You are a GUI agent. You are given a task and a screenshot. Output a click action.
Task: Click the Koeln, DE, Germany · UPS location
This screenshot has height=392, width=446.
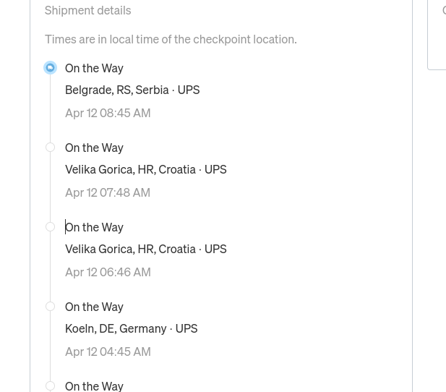click(131, 328)
